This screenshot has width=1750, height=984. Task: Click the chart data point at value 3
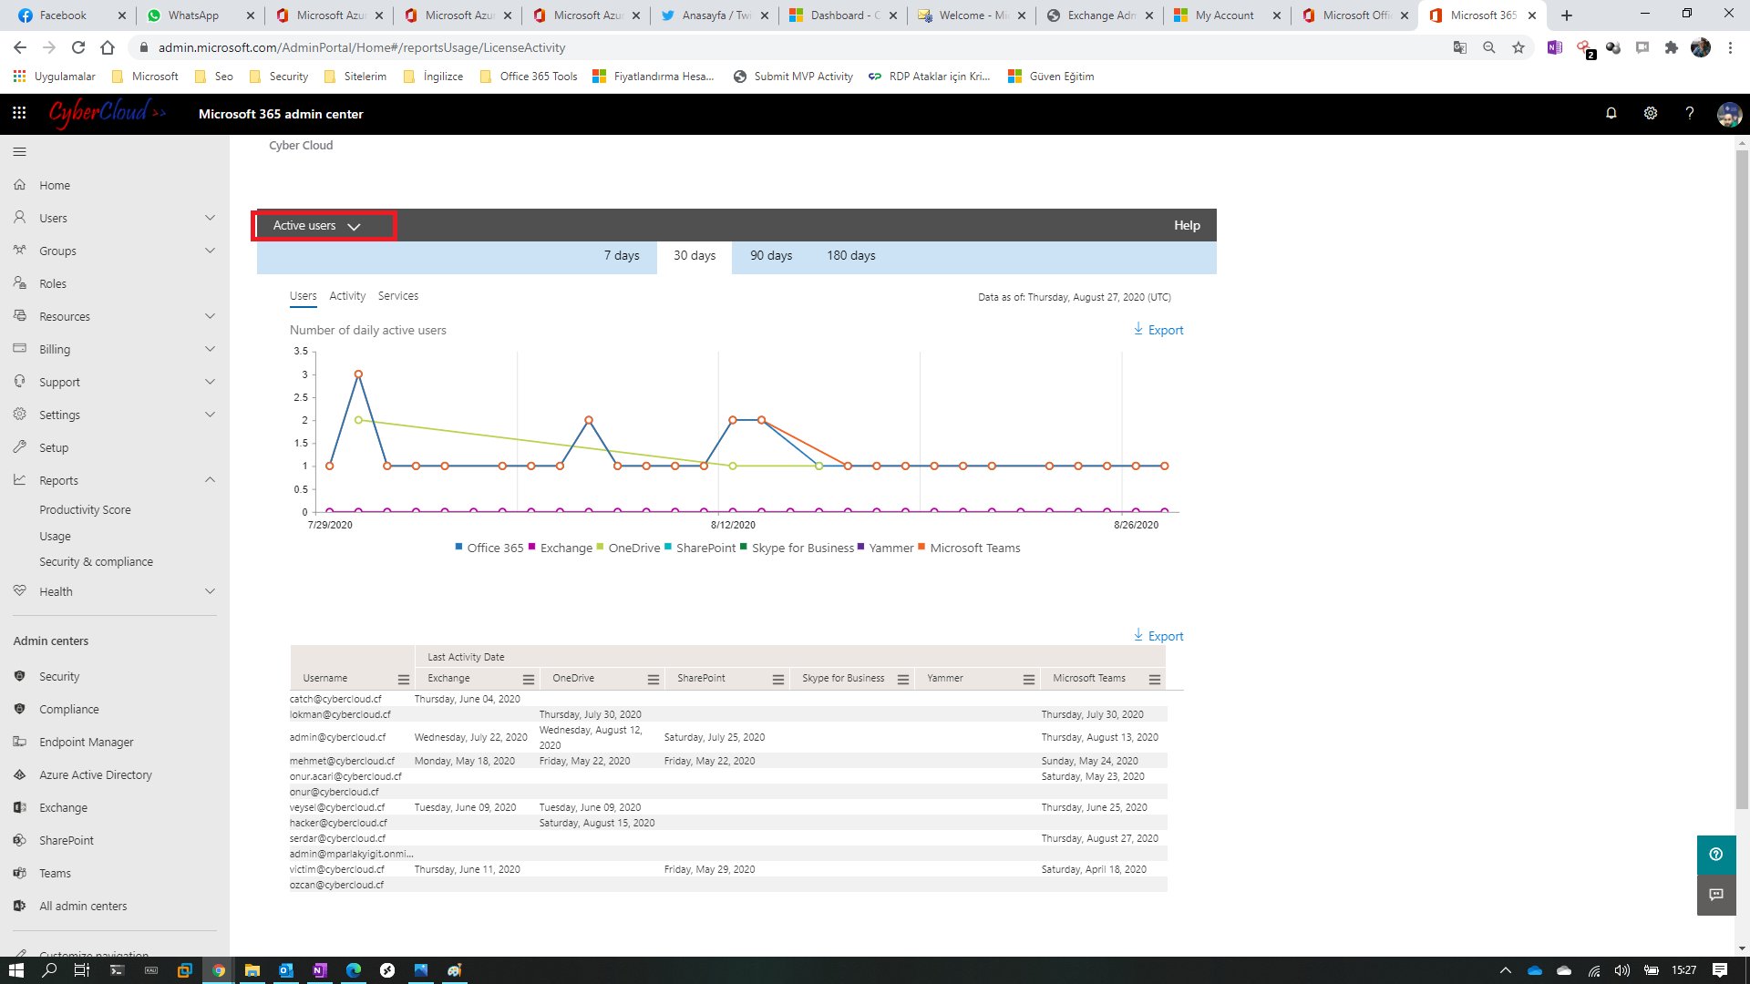358,374
